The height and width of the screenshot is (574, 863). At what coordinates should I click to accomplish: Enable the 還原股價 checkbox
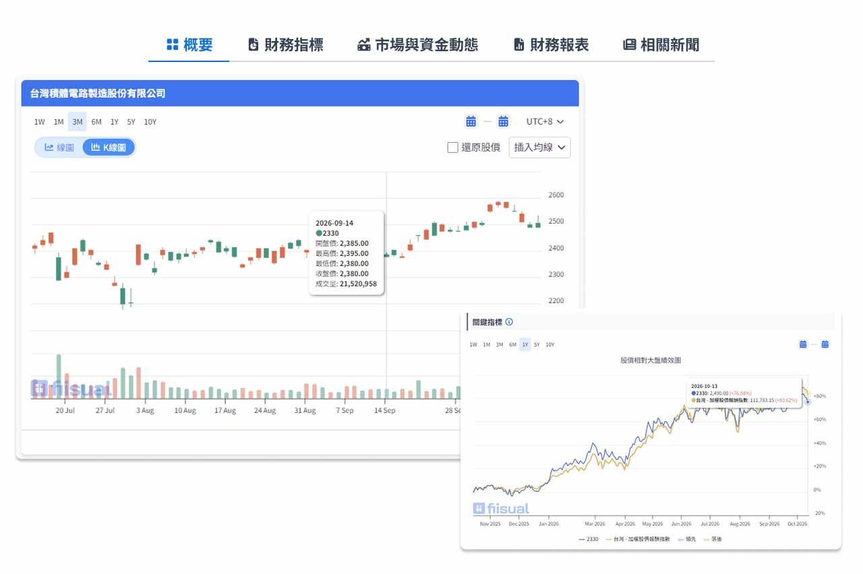tap(453, 148)
